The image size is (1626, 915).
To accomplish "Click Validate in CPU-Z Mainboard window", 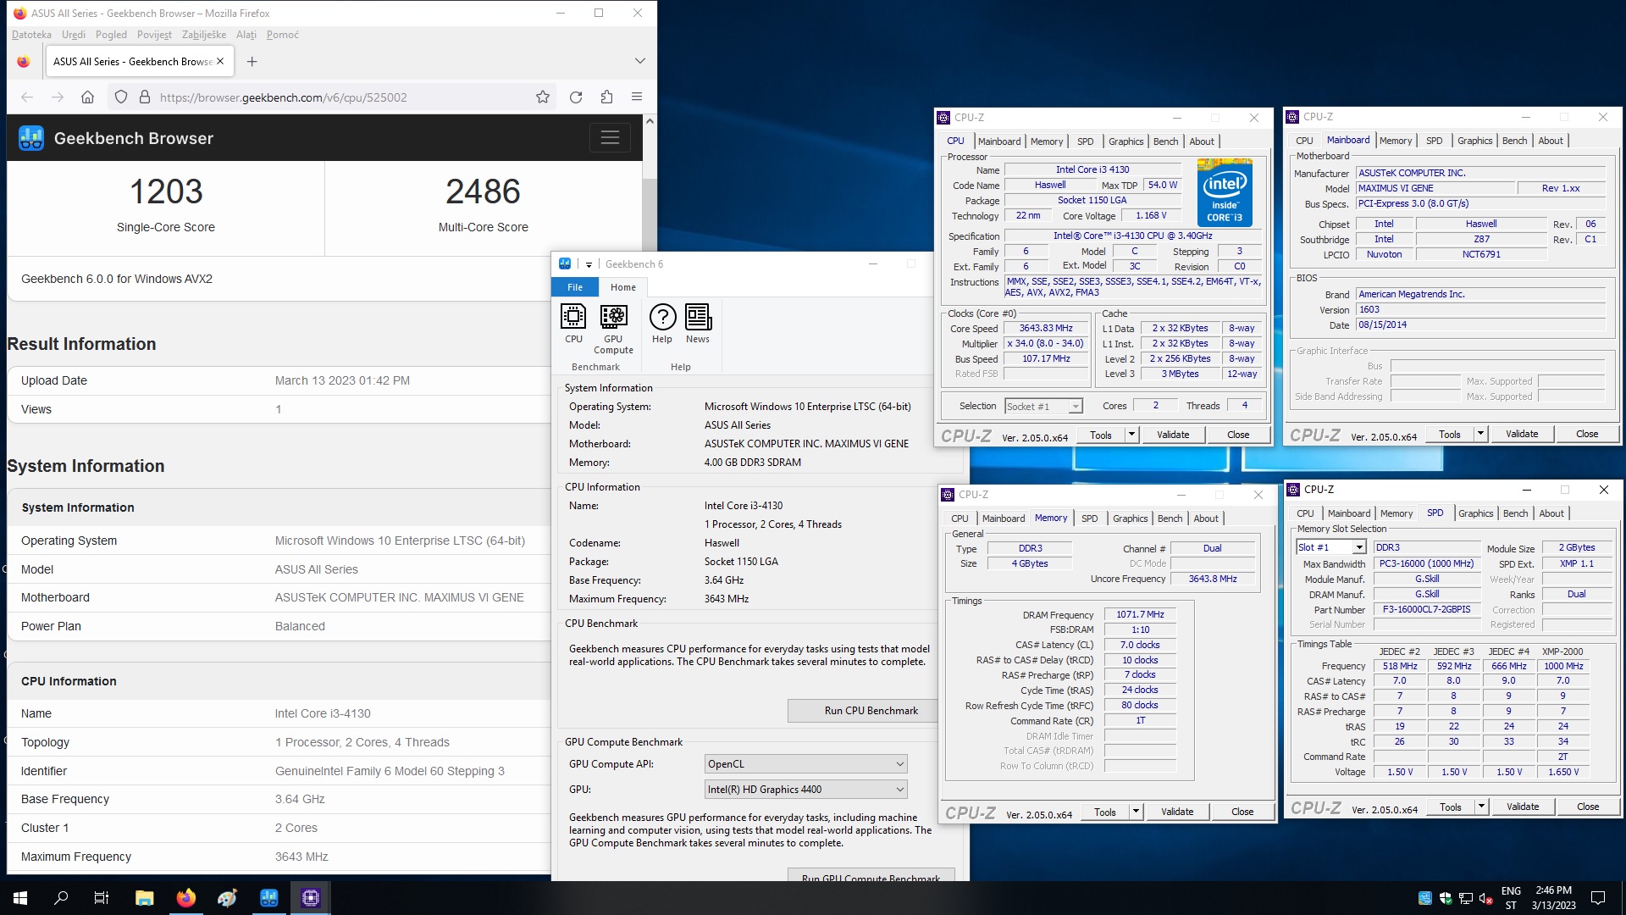I will [1522, 434].
